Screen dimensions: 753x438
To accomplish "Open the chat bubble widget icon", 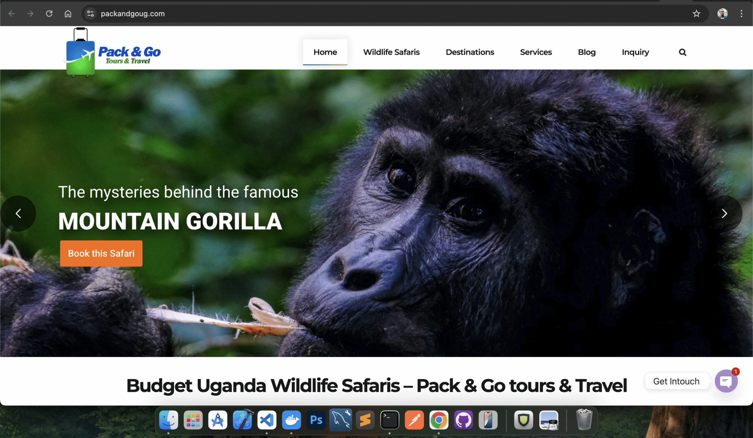I will tap(726, 381).
